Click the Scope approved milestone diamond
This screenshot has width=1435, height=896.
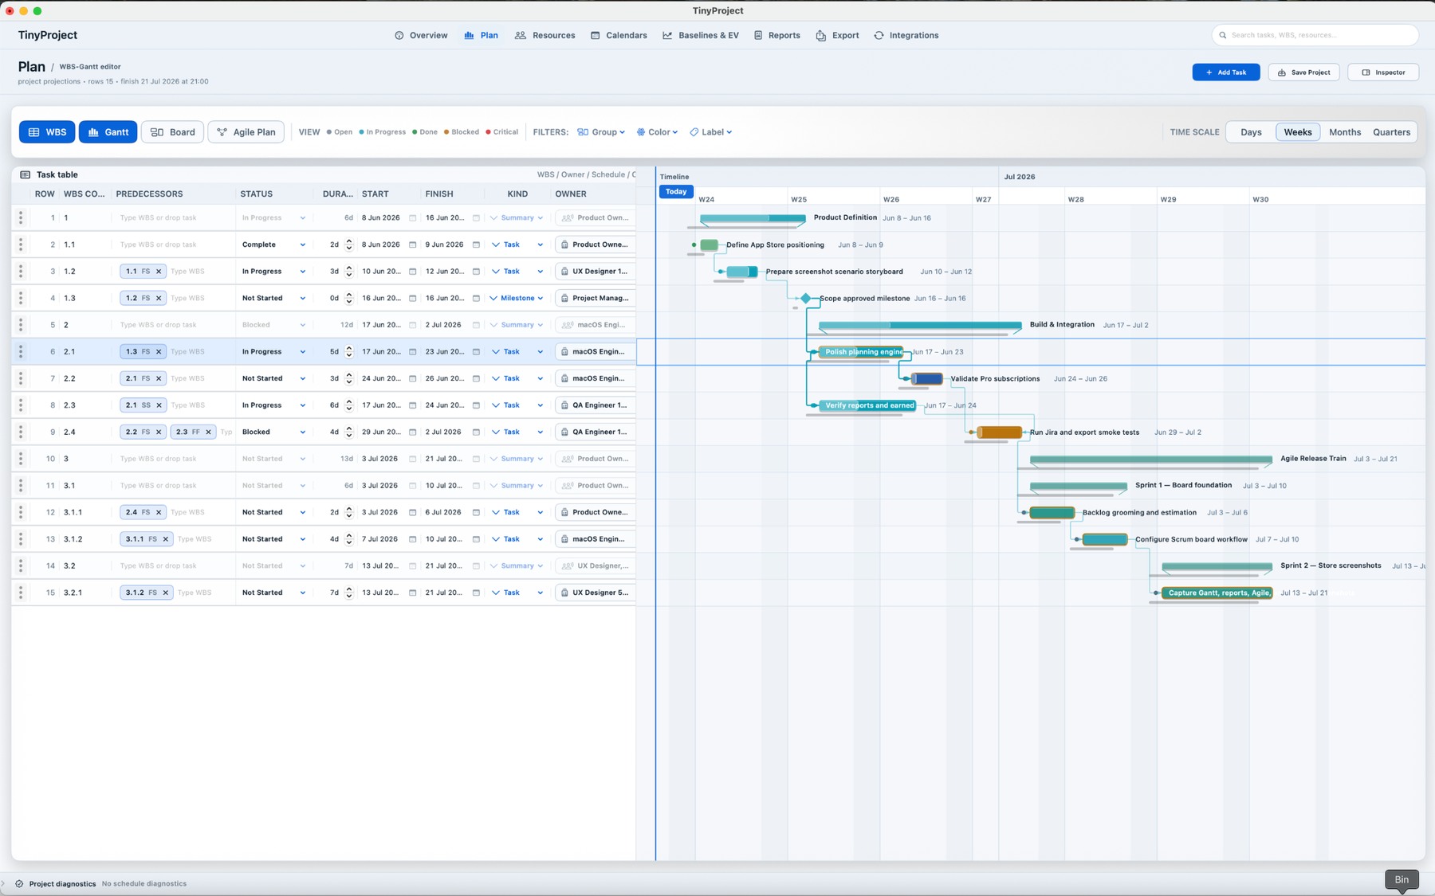(805, 298)
